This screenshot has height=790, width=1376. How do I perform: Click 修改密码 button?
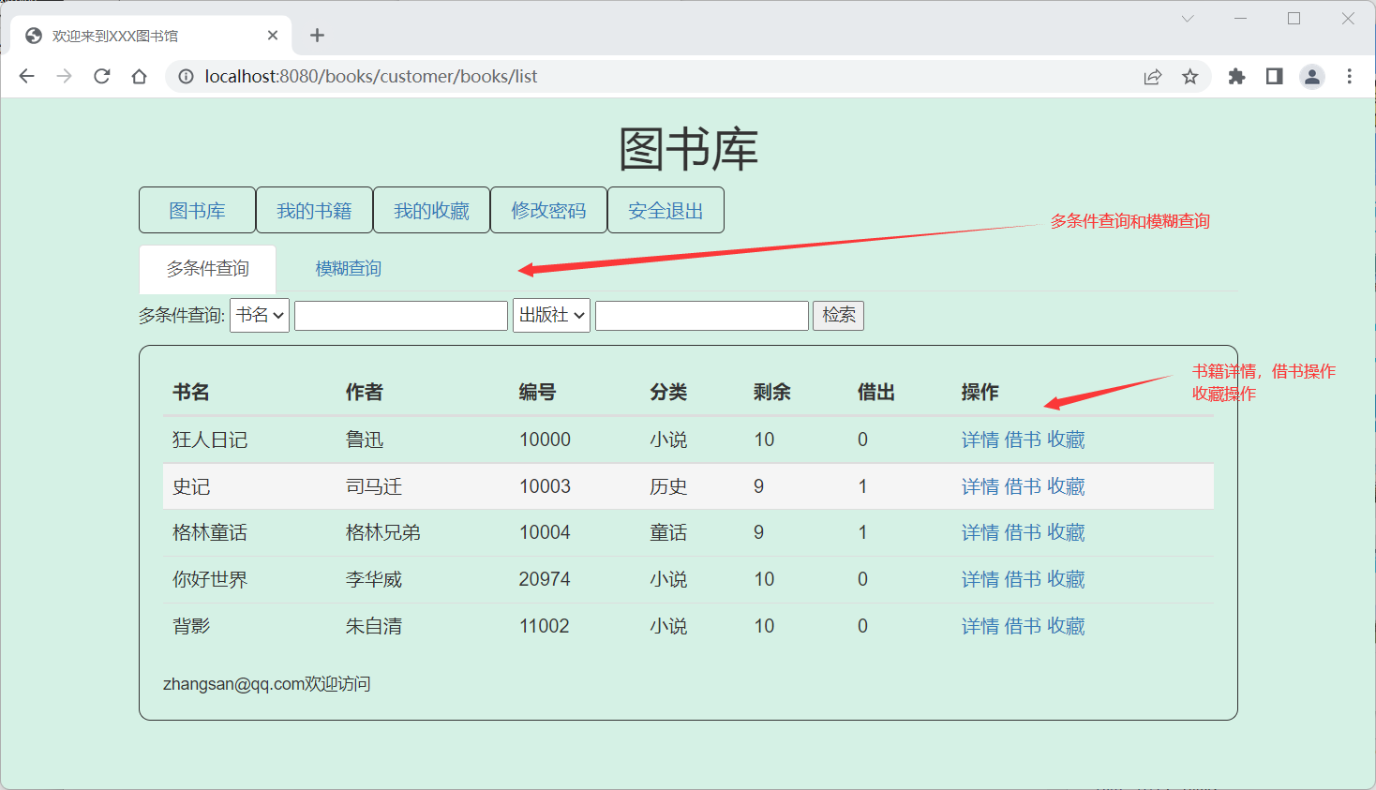click(x=548, y=210)
